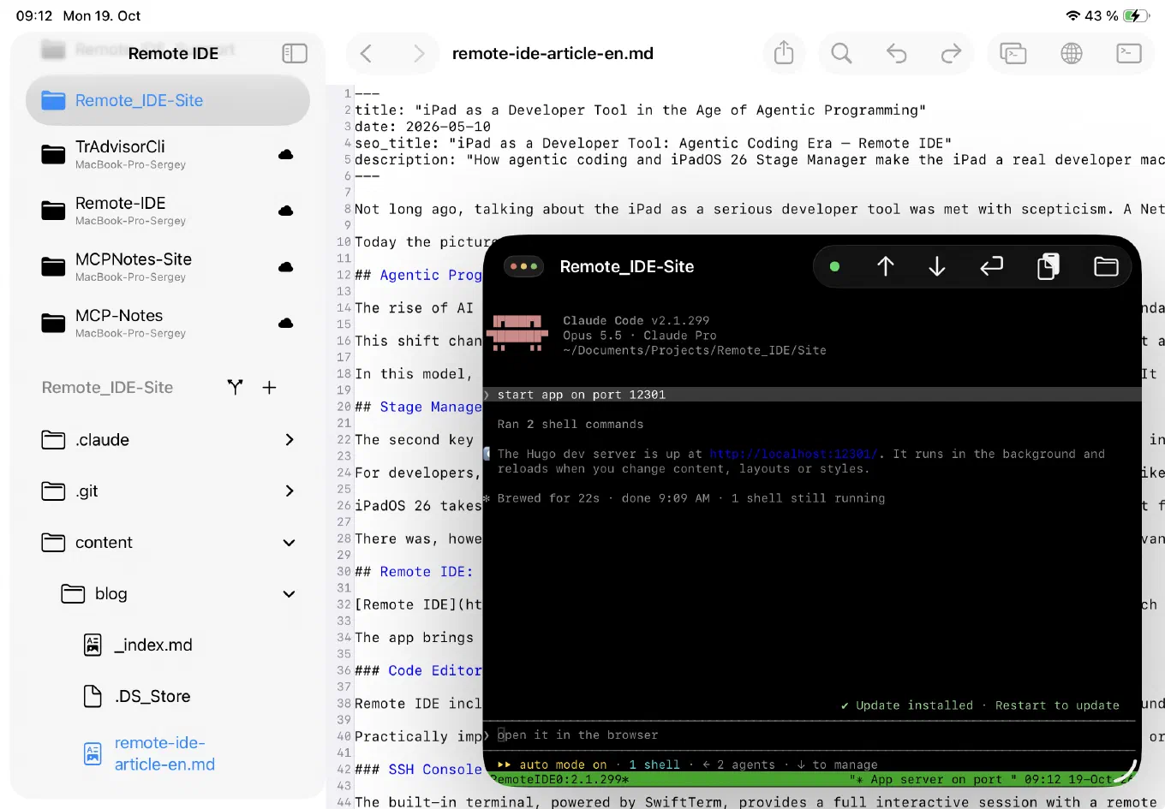
Task: Open the terminal folder icon
Action: click(x=1106, y=266)
